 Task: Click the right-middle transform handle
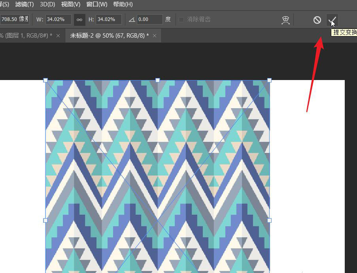coord(269,220)
